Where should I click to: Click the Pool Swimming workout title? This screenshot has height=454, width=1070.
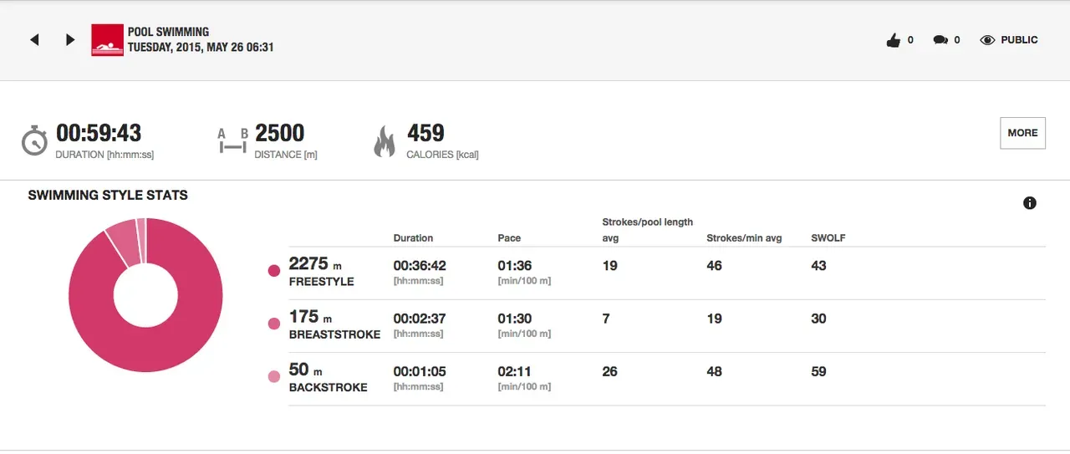[x=168, y=33]
